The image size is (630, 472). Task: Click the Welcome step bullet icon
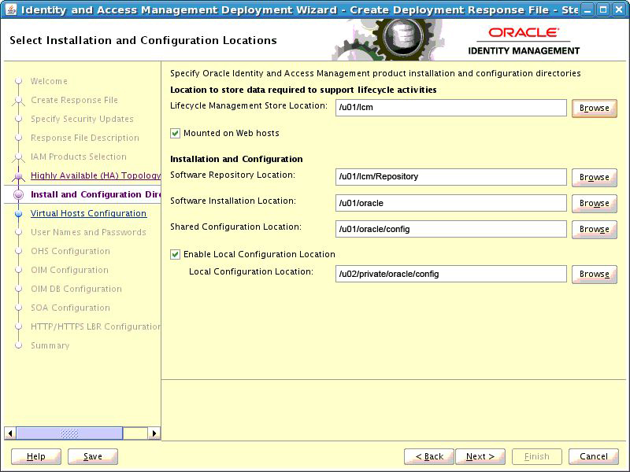pyautogui.click(x=18, y=81)
